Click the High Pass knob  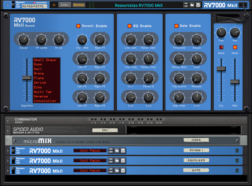[x=179, y=98]
